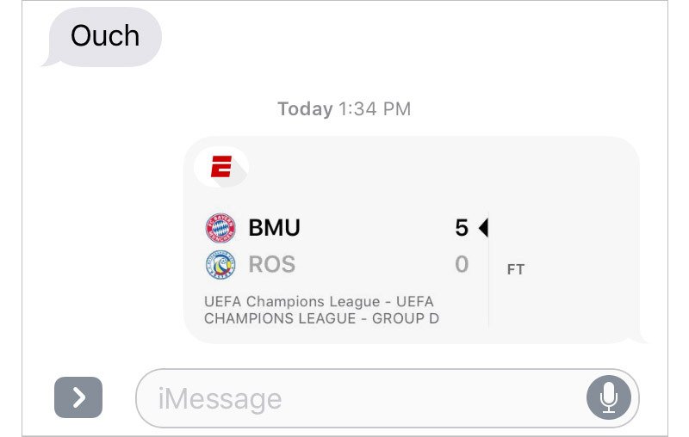Click the Bayern Munich team crest

pos(220,228)
